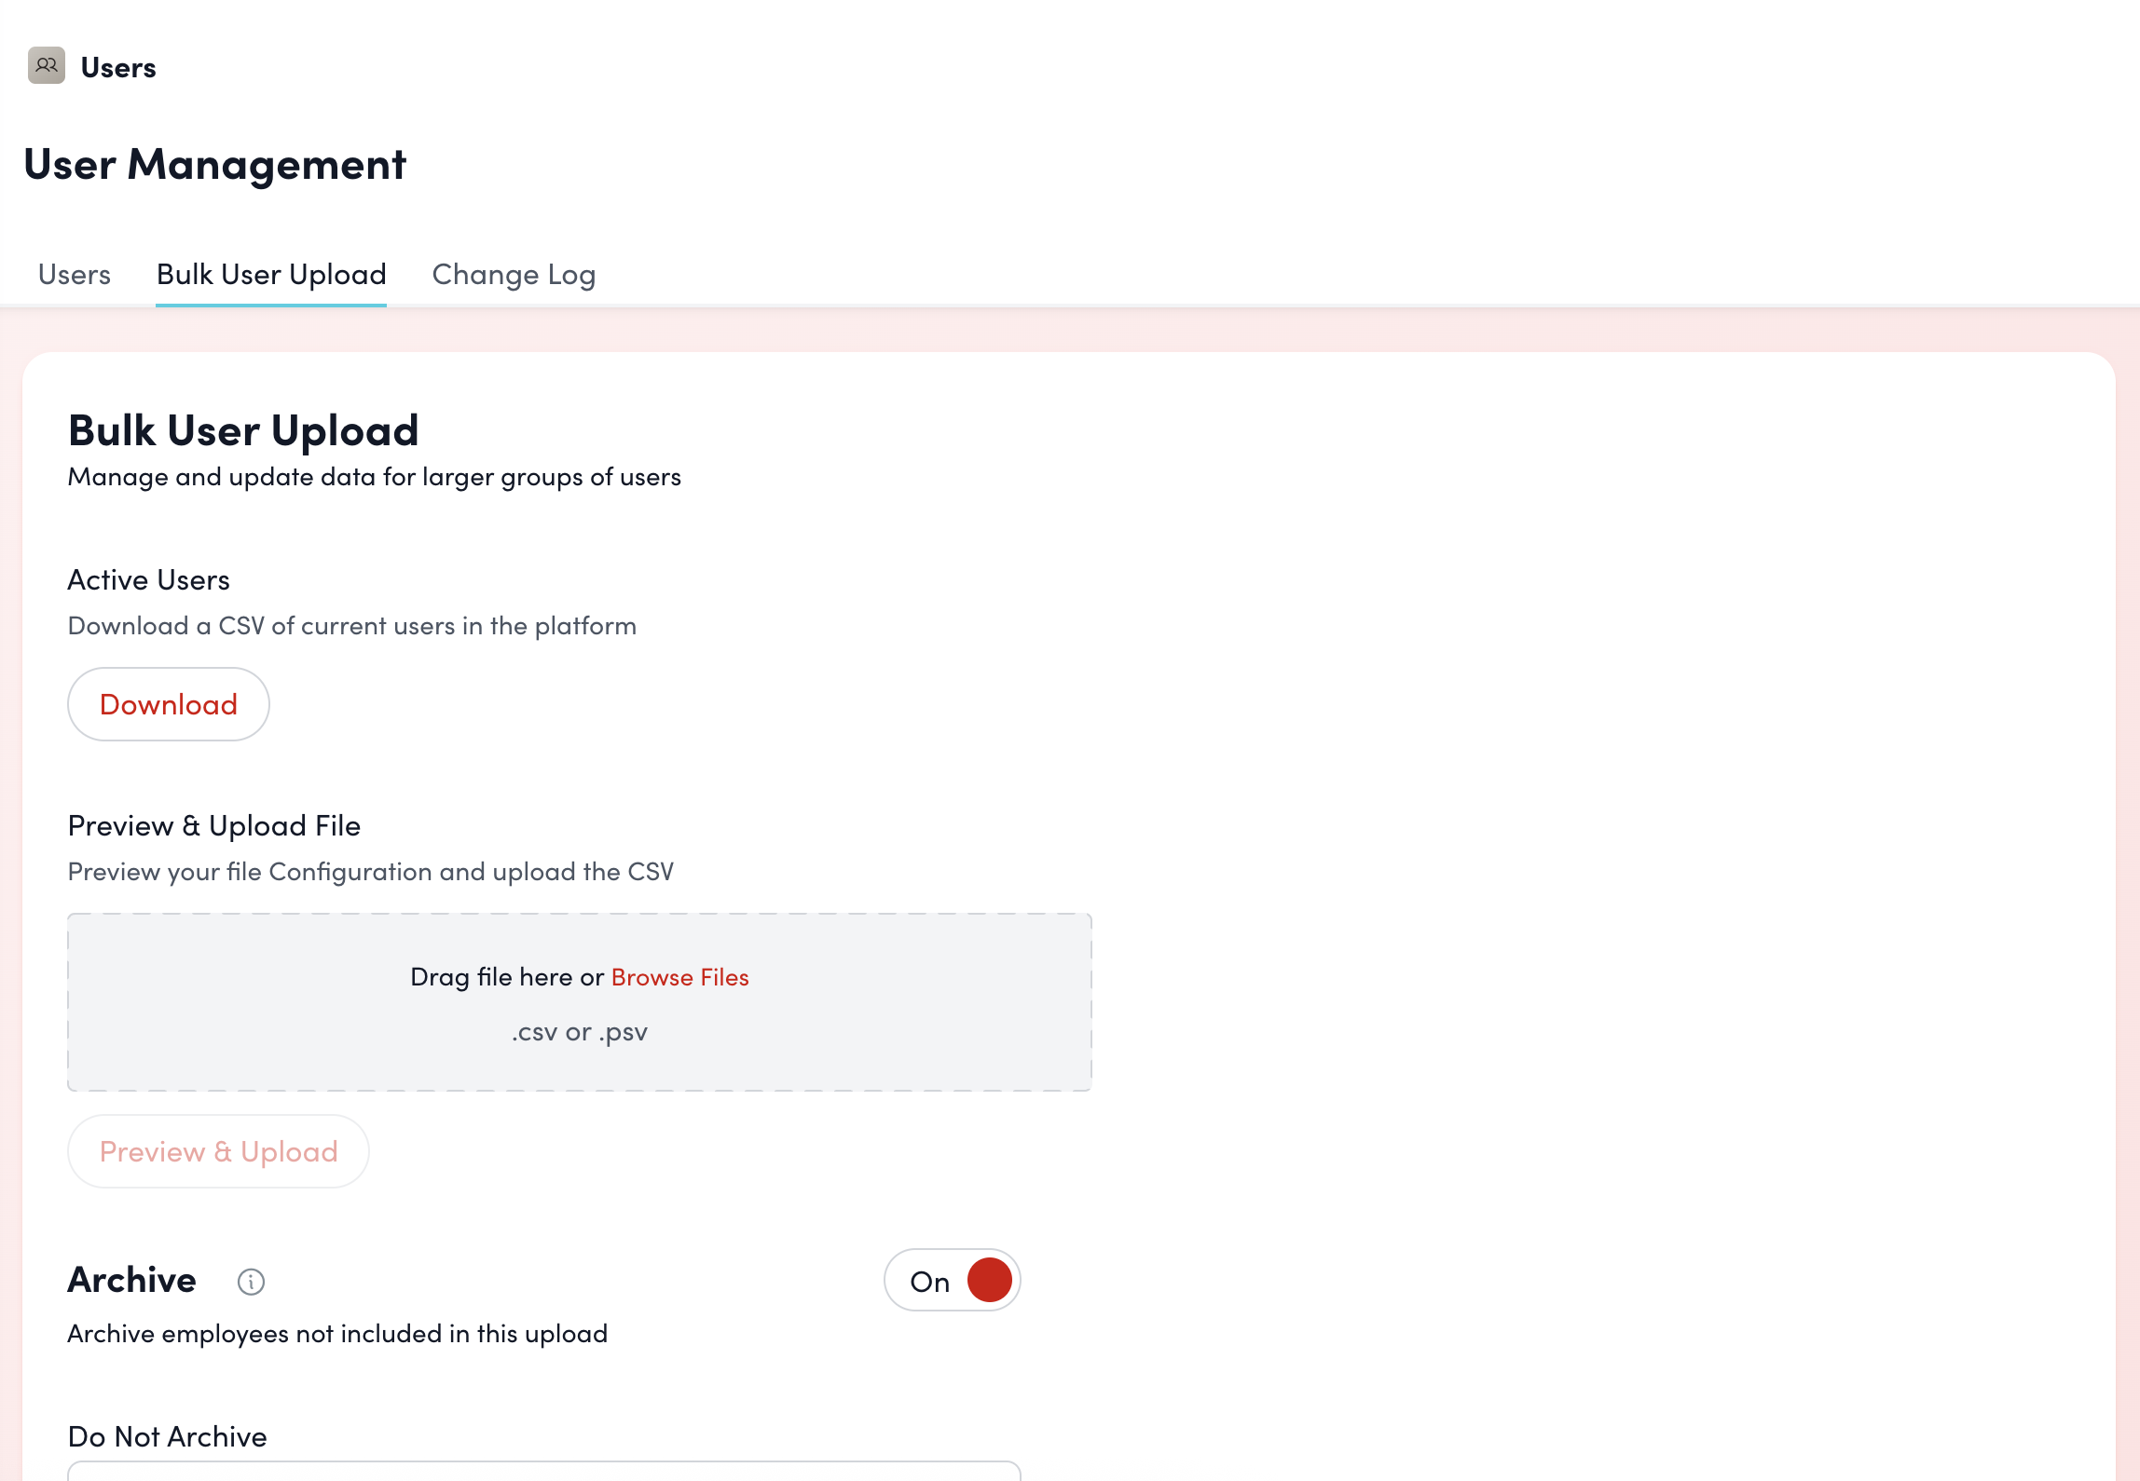Open the Change Log tab

(x=514, y=274)
